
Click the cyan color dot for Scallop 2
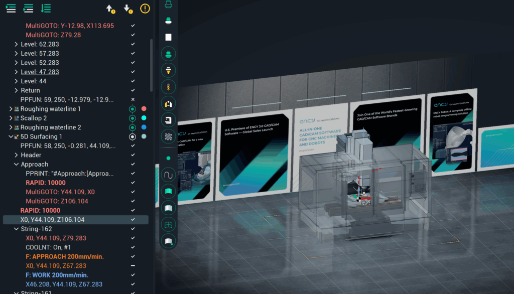point(144,118)
